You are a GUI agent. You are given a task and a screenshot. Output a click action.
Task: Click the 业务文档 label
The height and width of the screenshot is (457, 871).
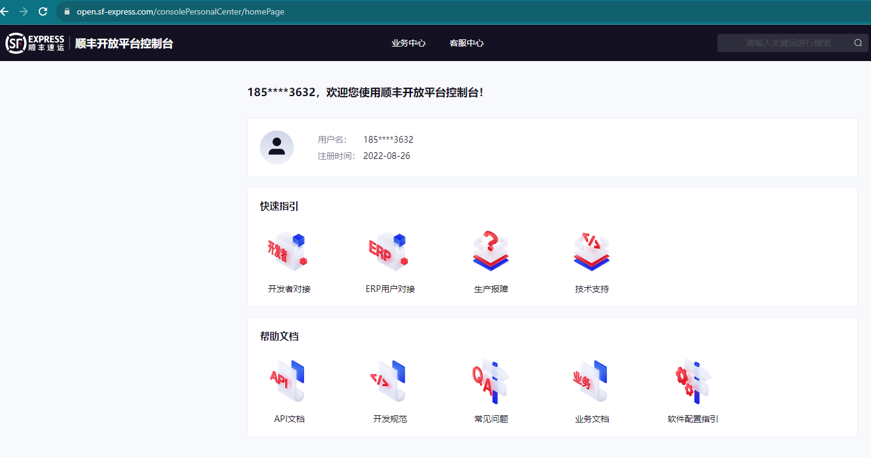(x=592, y=419)
